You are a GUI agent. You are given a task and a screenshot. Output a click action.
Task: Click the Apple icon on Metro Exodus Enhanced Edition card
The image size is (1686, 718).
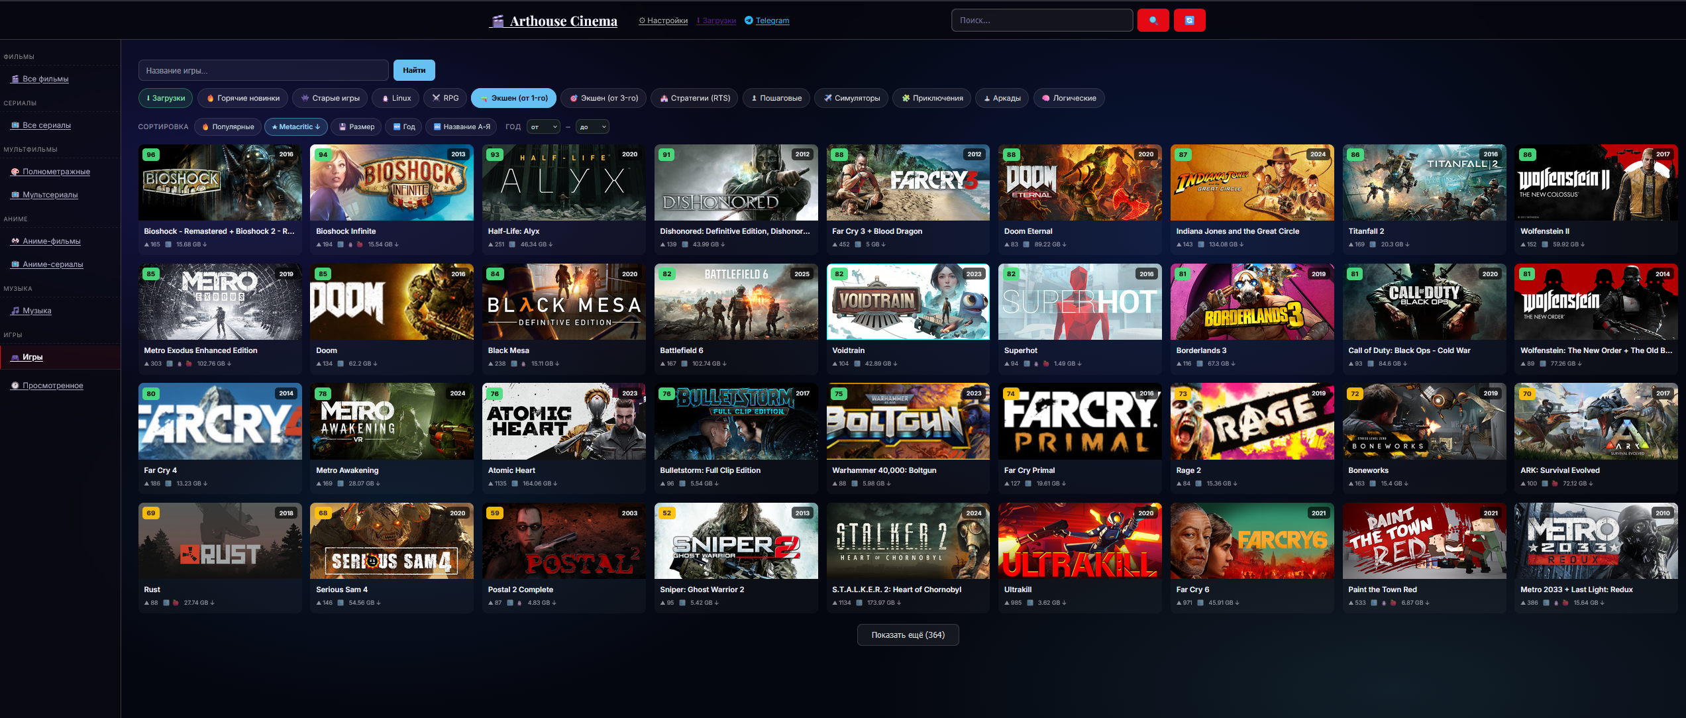[x=189, y=364]
